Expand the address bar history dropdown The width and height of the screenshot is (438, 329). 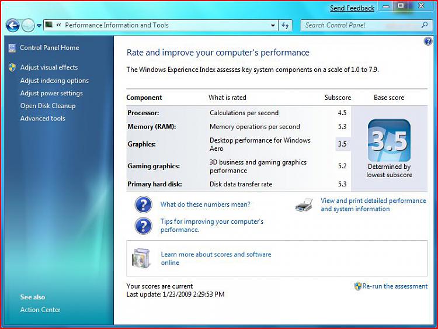pyautogui.click(x=273, y=26)
